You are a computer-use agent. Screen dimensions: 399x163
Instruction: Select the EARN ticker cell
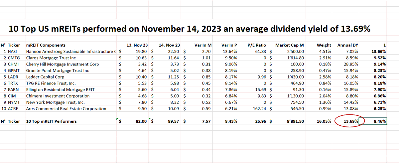coord(13,89)
